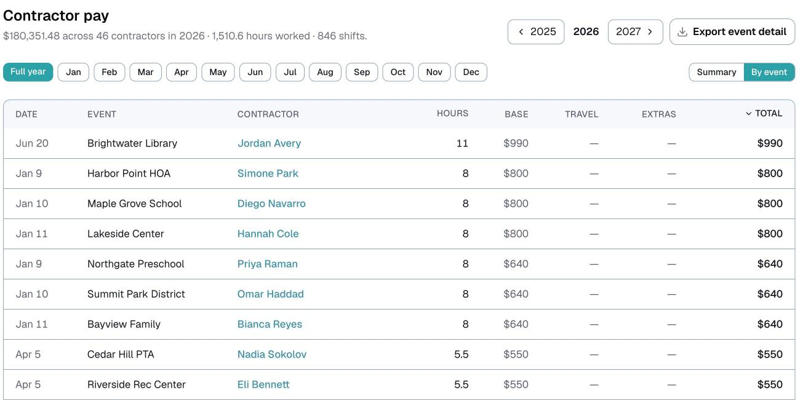803x400 pixels.
Task: Filter by Dec month
Action: coord(471,72)
